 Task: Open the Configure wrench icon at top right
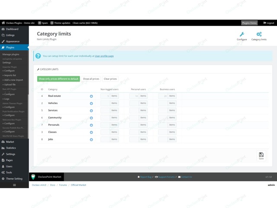pyautogui.click(x=242, y=34)
